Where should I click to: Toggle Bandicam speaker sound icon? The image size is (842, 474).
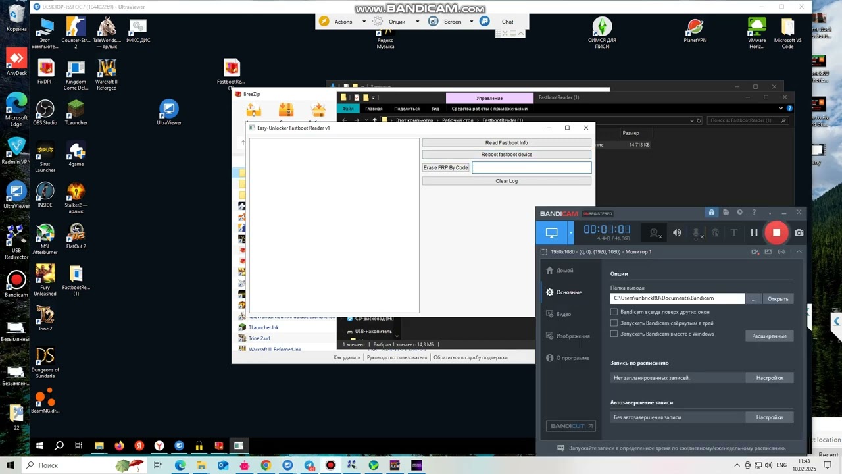pyautogui.click(x=677, y=232)
